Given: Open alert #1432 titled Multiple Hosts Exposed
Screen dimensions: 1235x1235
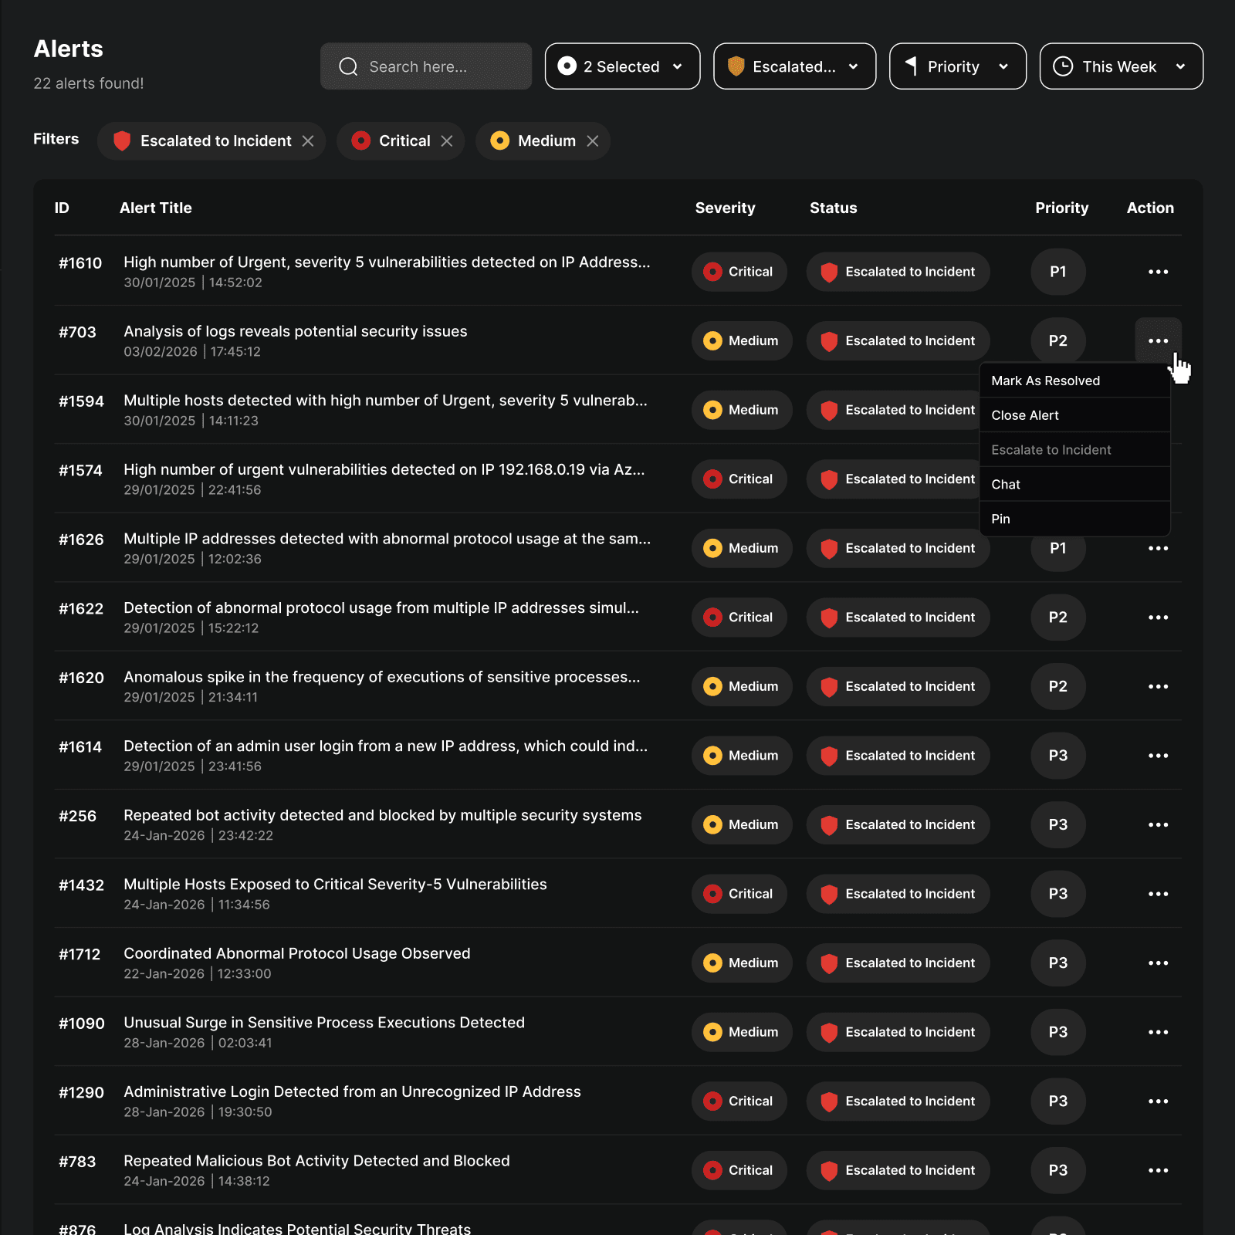Looking at the screenshot, I should (334, 884).
